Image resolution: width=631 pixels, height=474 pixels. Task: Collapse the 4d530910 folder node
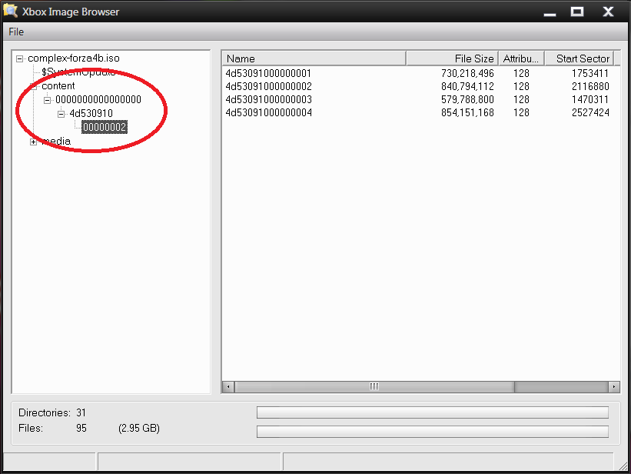pos(61,114)
